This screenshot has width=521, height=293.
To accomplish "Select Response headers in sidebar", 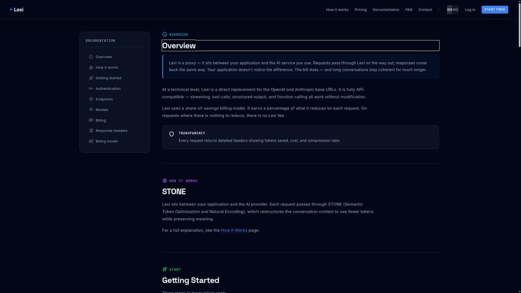I will pos(115,131).
